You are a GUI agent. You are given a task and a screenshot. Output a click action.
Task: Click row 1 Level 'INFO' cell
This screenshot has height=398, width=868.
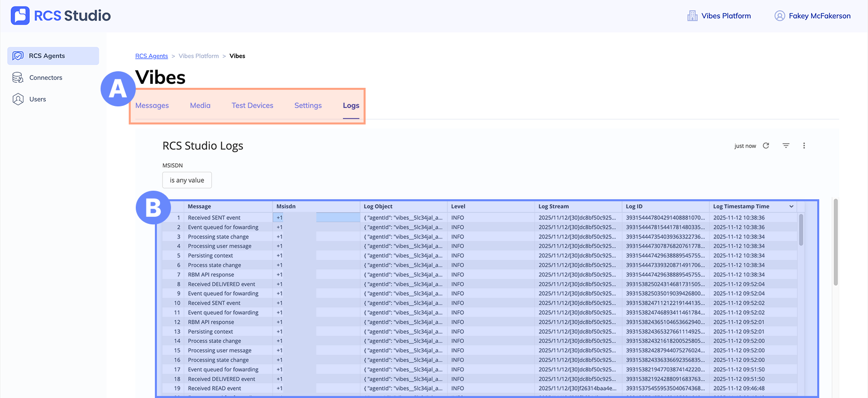tap(458, 218)
